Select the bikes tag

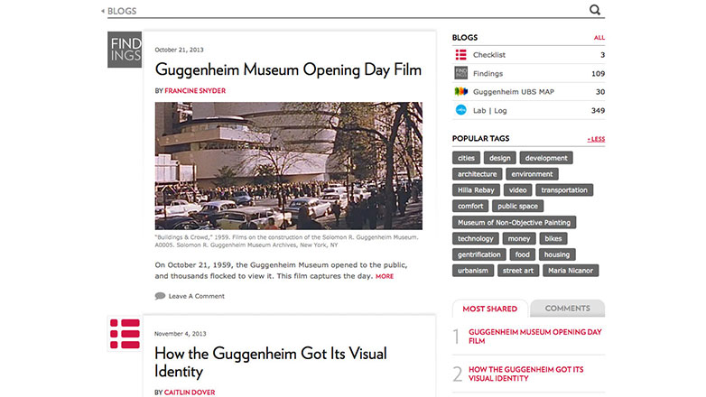pyautogui.click(x=553, y=238)
